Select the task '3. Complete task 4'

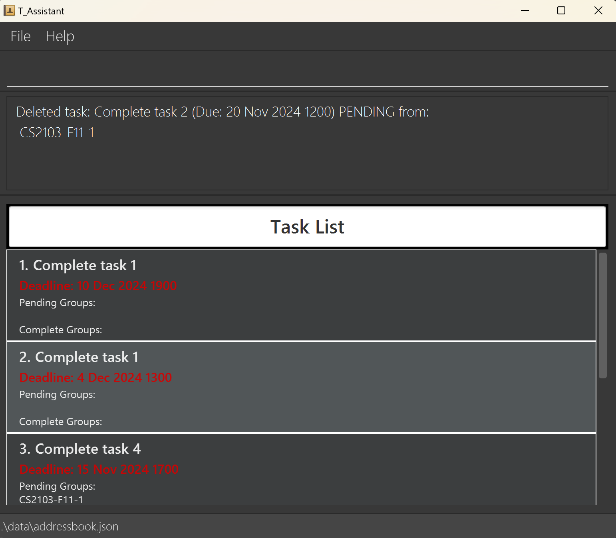pos(80,449)
